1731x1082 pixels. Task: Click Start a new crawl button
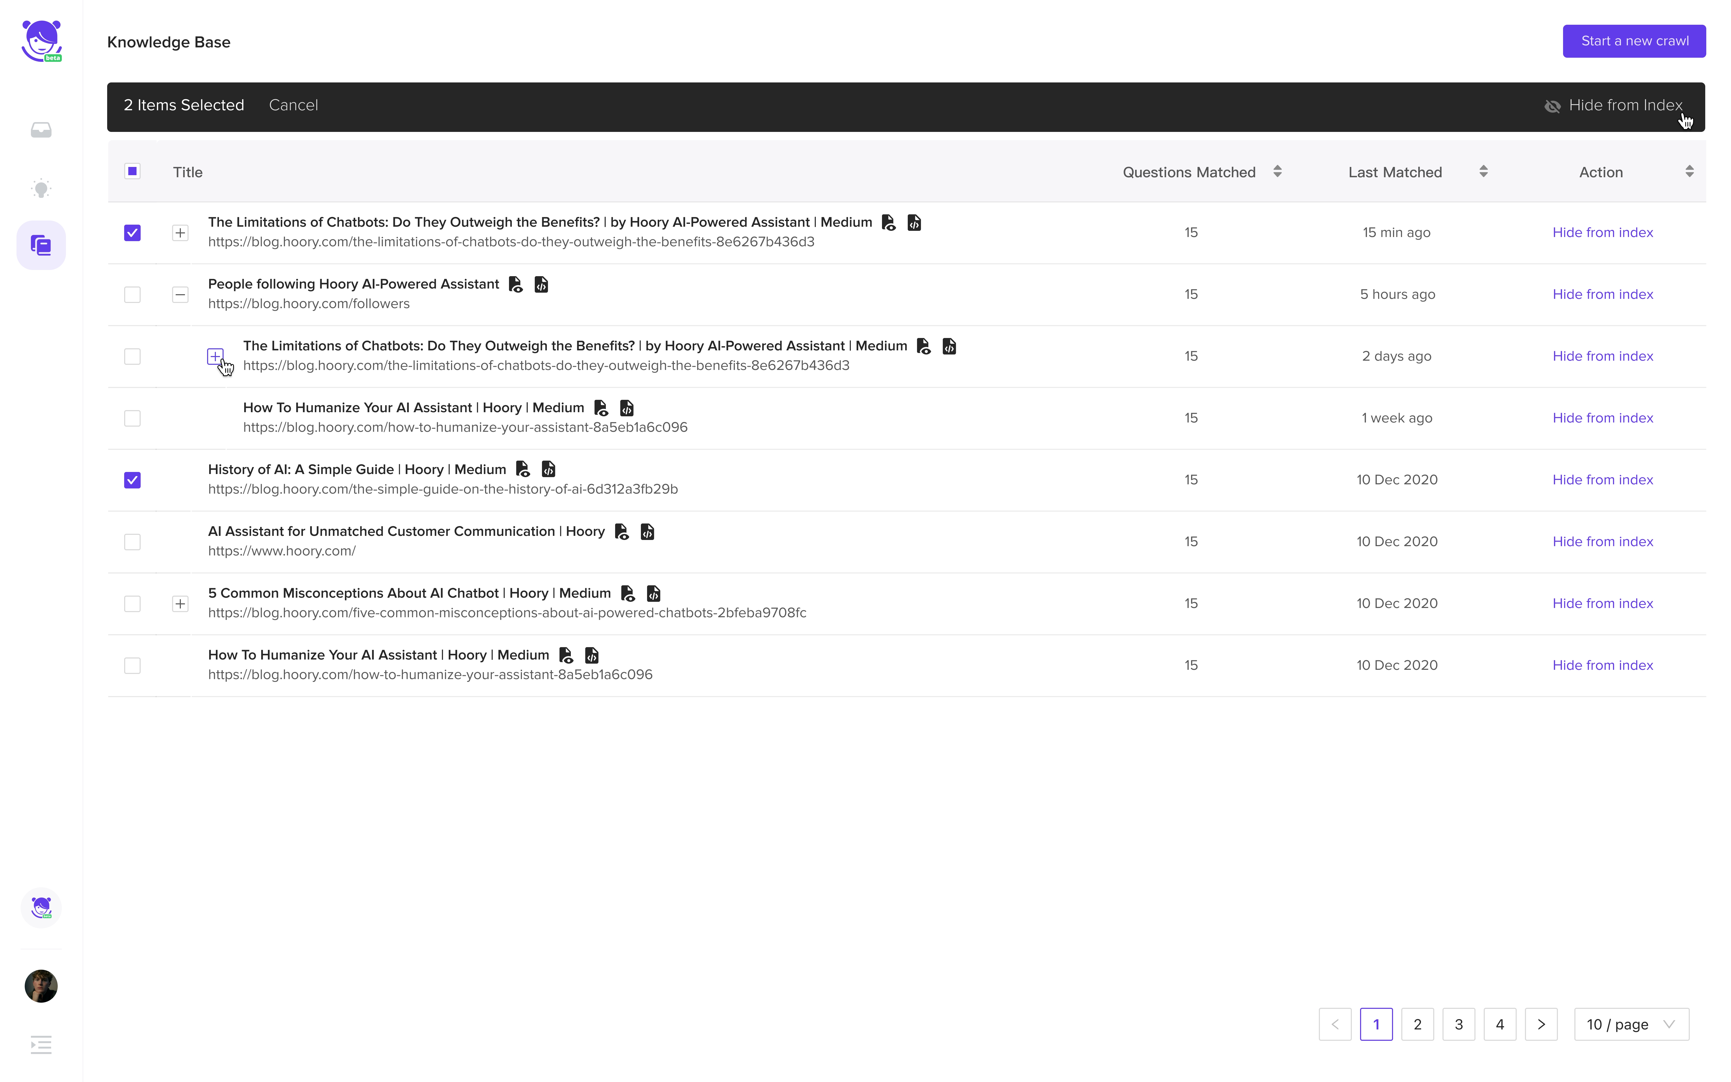coord(1634,41)
